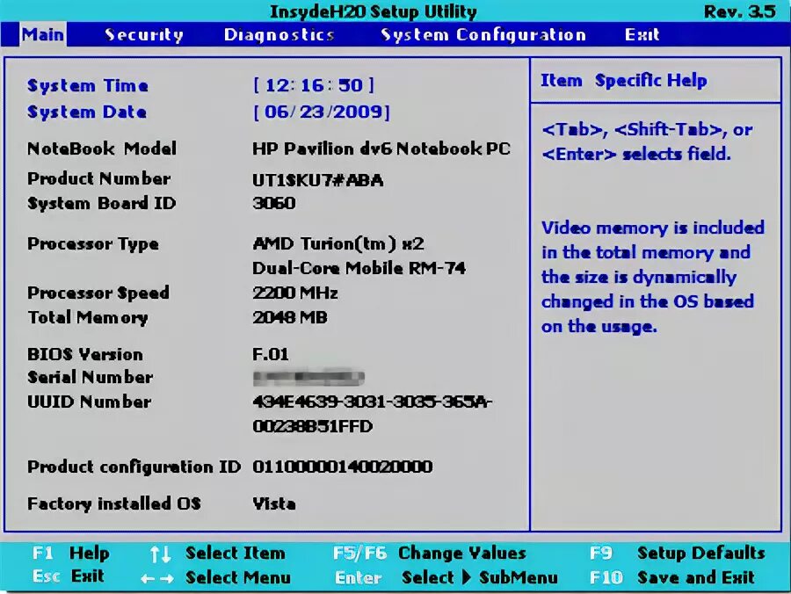The width and height of the screenshot is (791, 594).
Task: Click the F5/F6 Change Values hint
Action: pyautogui.click(x=429, y=554)
